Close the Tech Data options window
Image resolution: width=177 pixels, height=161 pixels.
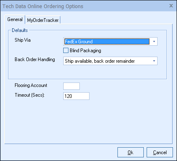point(171,6)
